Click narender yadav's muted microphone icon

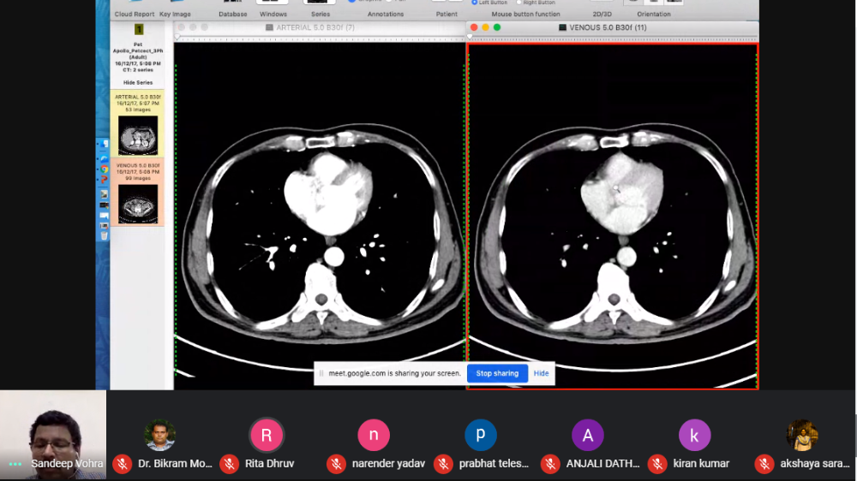[x=336, y=464]
